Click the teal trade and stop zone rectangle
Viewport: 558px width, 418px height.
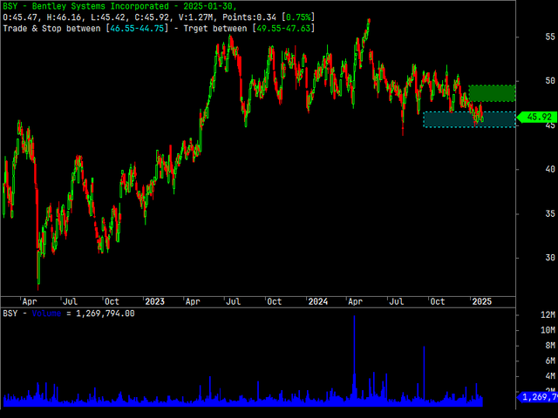pyautogui.click(x=469, y=119)
